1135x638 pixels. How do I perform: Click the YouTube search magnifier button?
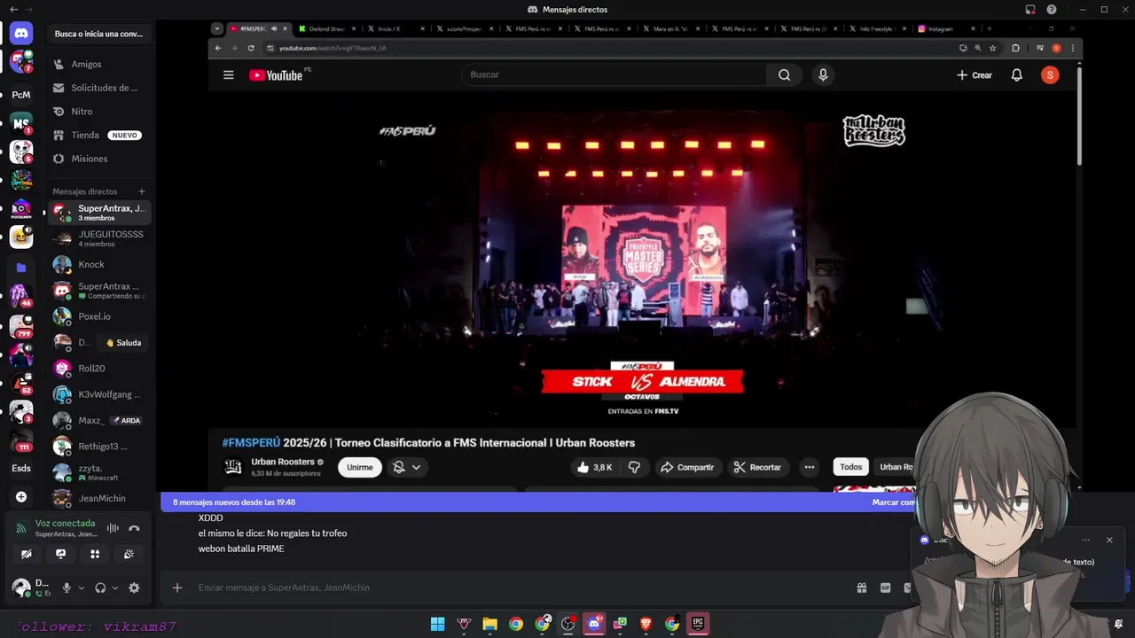pyautogui.click(x=784, y=74)
